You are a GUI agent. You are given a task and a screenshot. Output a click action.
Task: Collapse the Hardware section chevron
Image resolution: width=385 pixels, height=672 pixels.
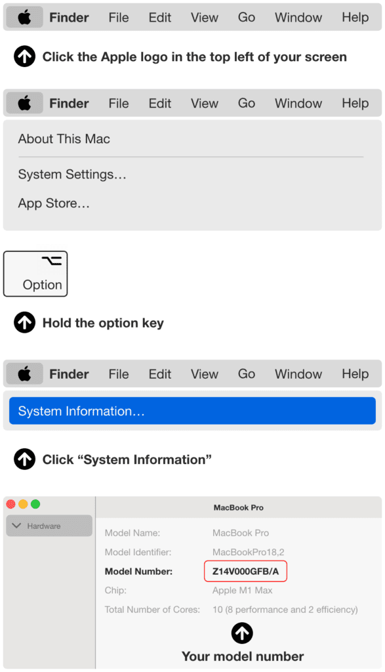(16, 526)
